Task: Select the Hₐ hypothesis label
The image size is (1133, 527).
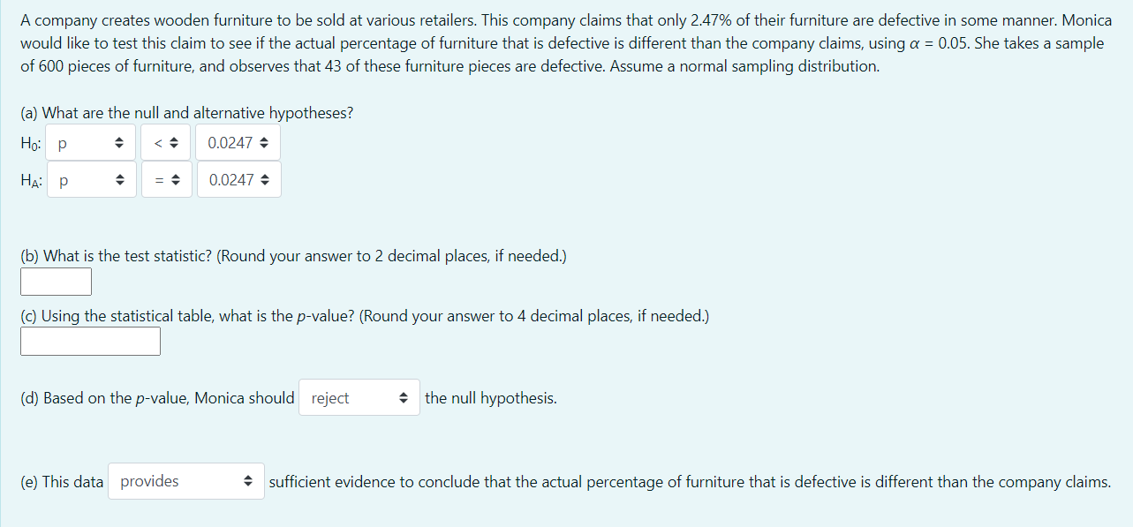Action: tap(29, 179)
